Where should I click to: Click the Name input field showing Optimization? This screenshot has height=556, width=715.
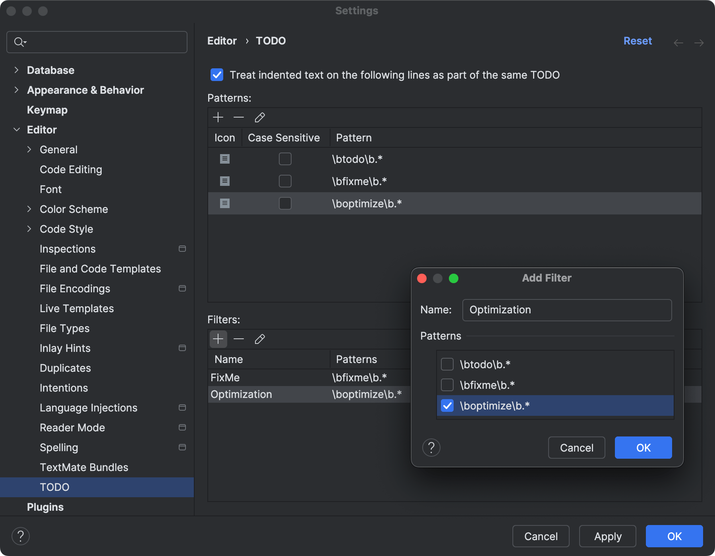[x=566, y=310]
